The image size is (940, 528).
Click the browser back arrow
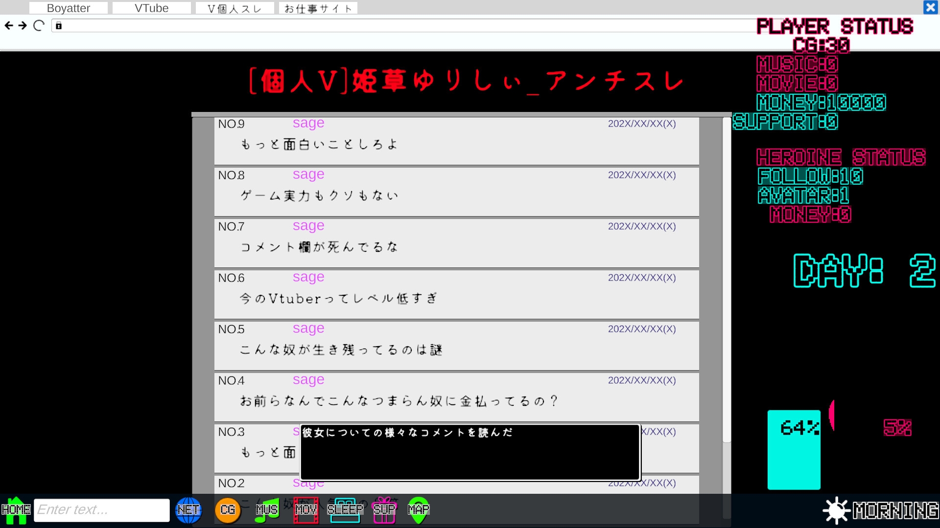(x=8, y=26)
